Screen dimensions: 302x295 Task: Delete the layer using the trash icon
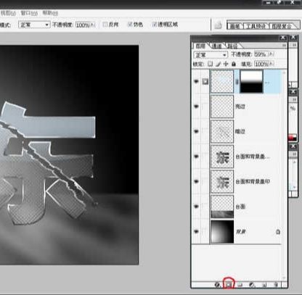[x=276, y=285]
